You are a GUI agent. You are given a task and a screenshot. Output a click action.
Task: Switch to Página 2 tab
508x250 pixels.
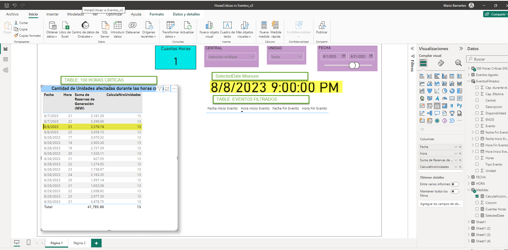(x=79, y=243)
